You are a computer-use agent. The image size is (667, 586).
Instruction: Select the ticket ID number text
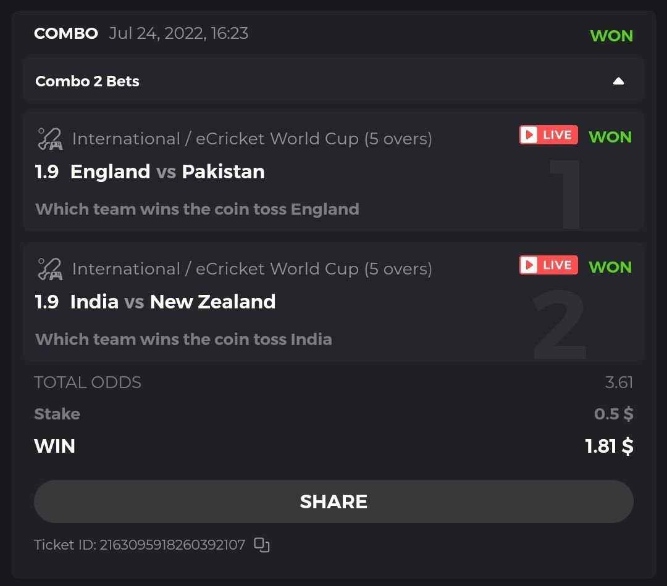(x=172, y=545)
